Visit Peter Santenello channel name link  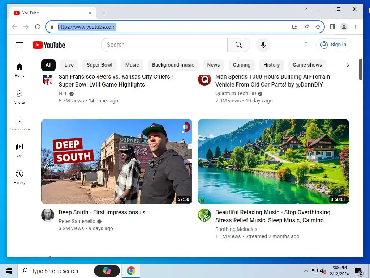77,221
